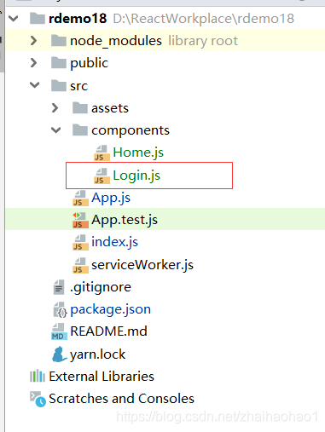Open Home.js in the tree
Screen dimensions: 325x432
point(138,153)
